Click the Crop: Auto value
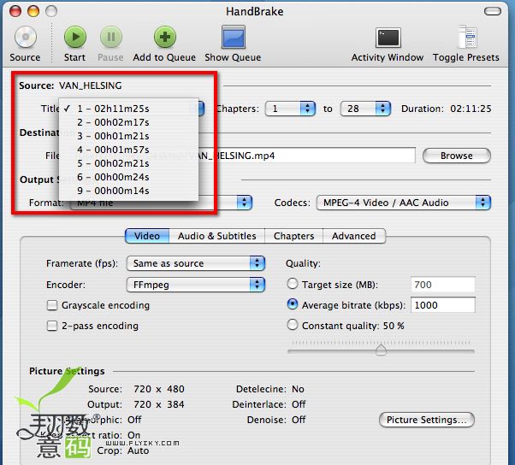515x465 pixels. (x=138, y=450)
